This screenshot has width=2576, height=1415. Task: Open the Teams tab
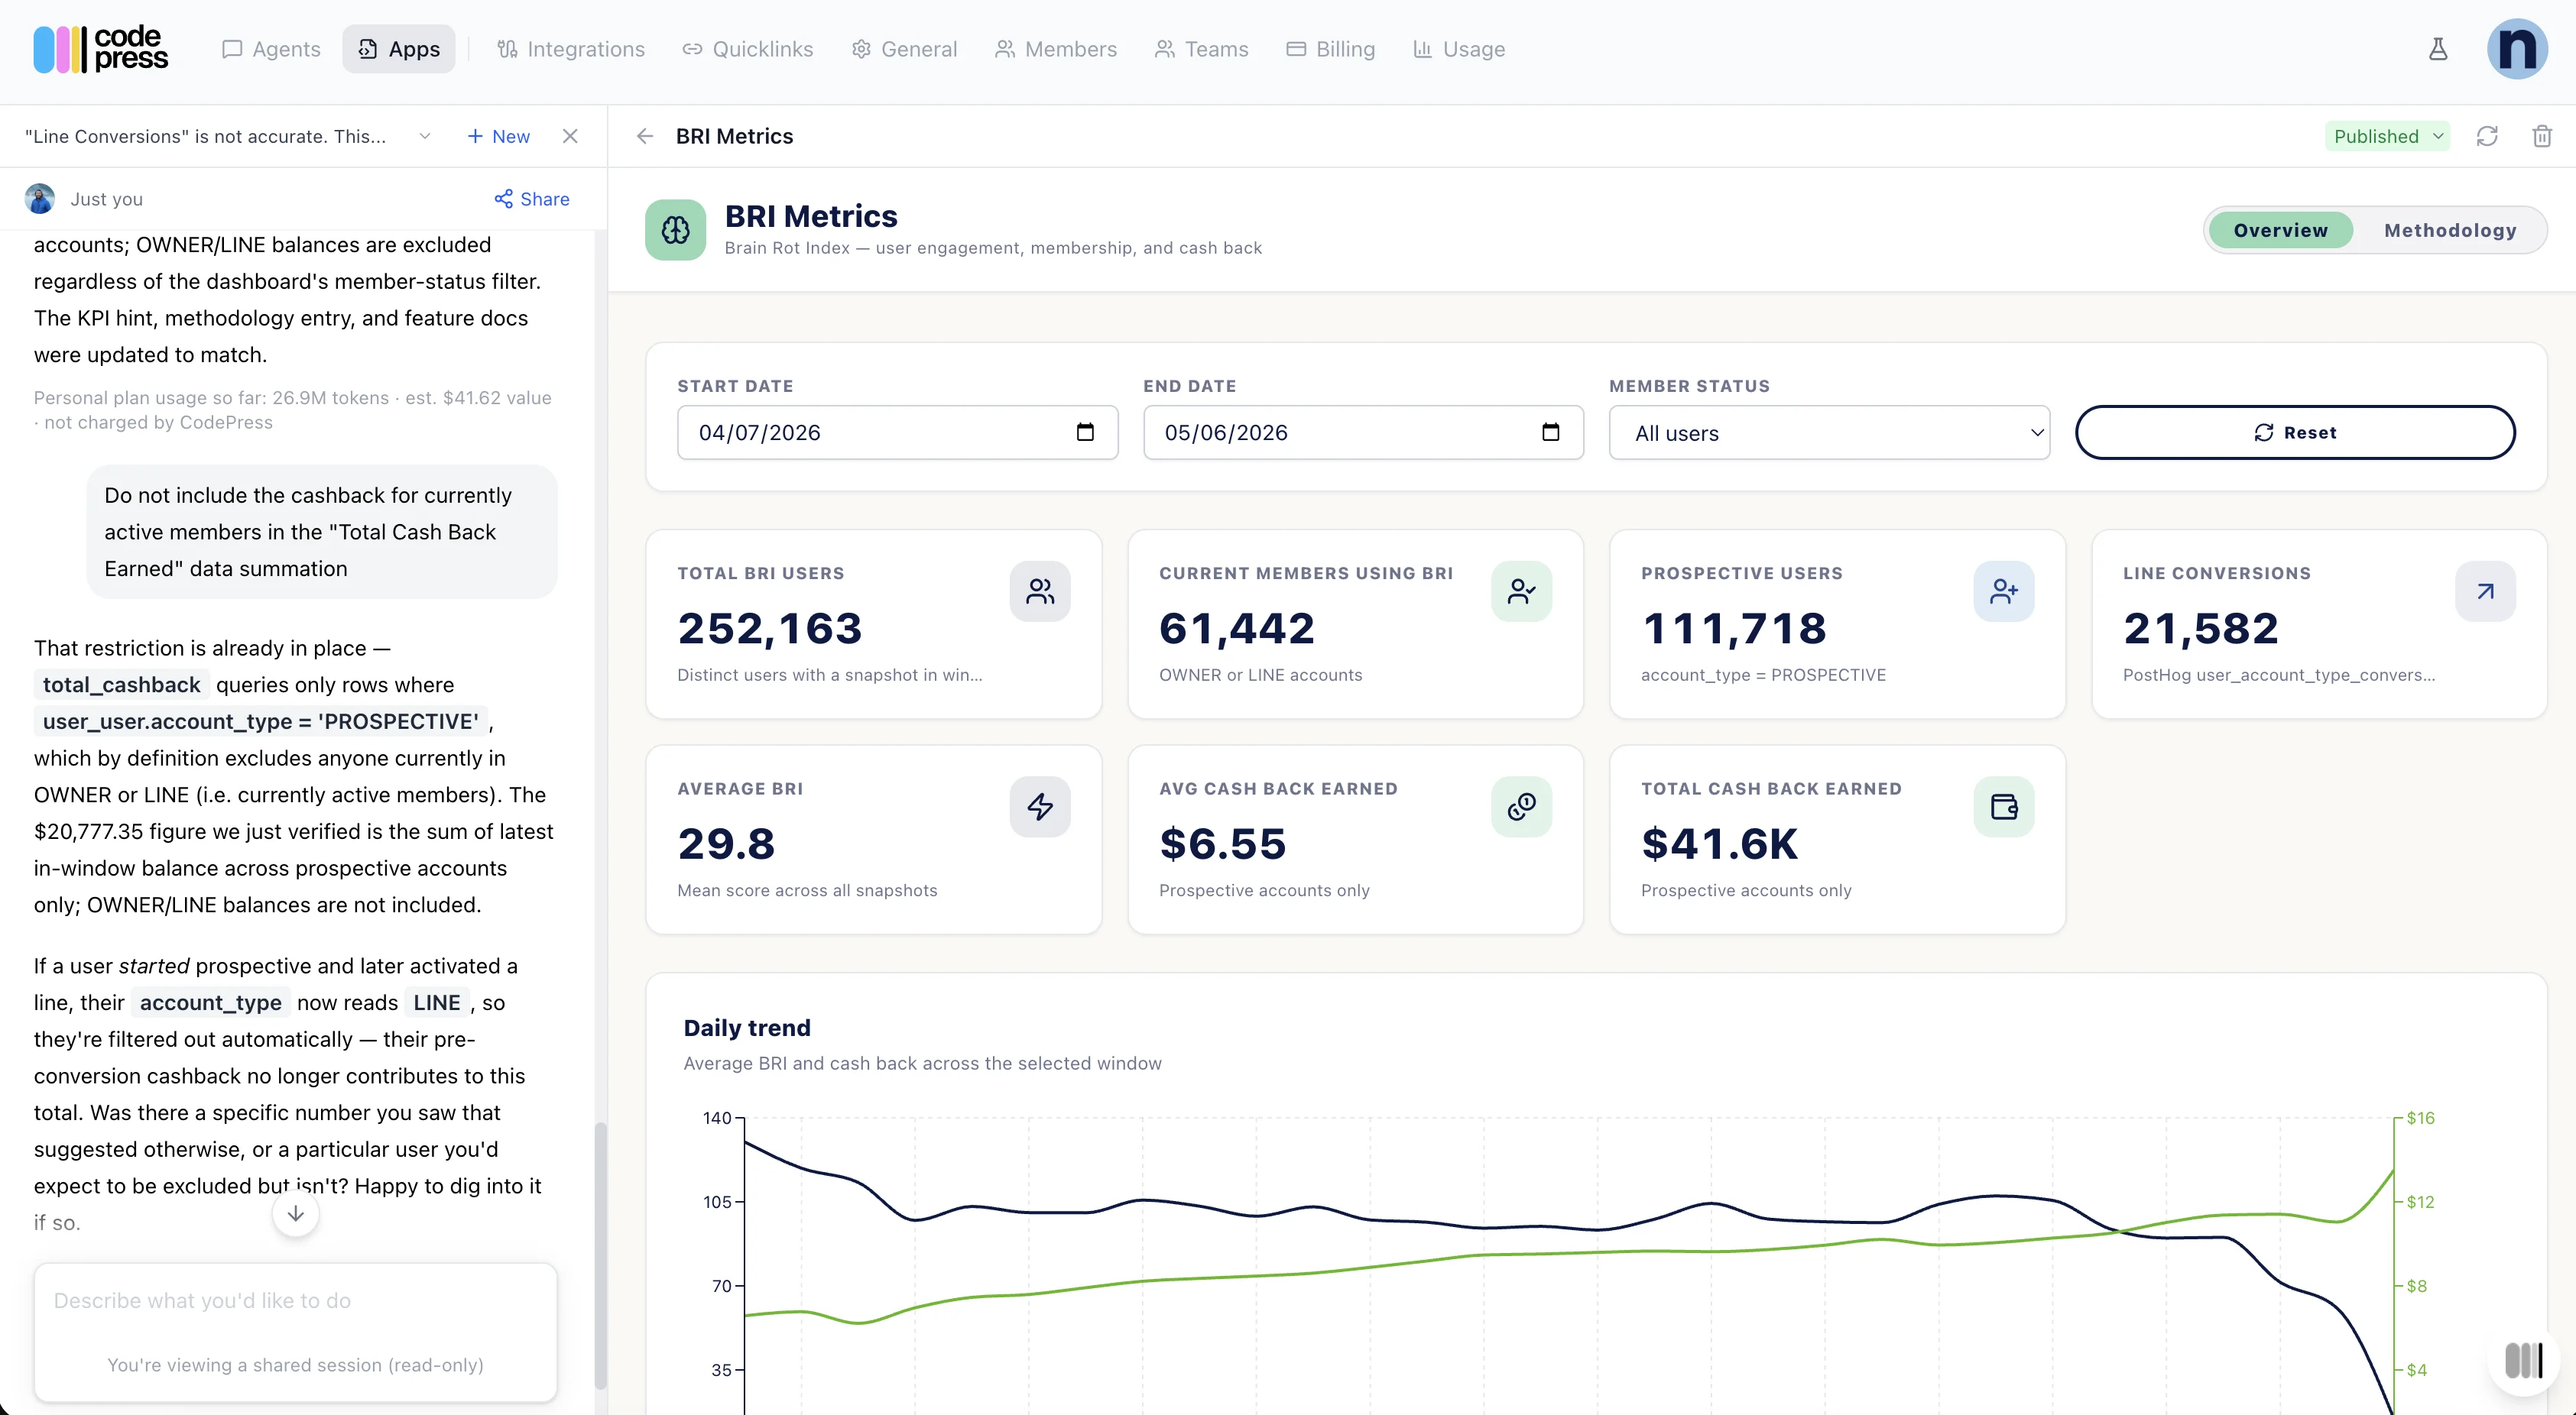[x=1201, y=49]
